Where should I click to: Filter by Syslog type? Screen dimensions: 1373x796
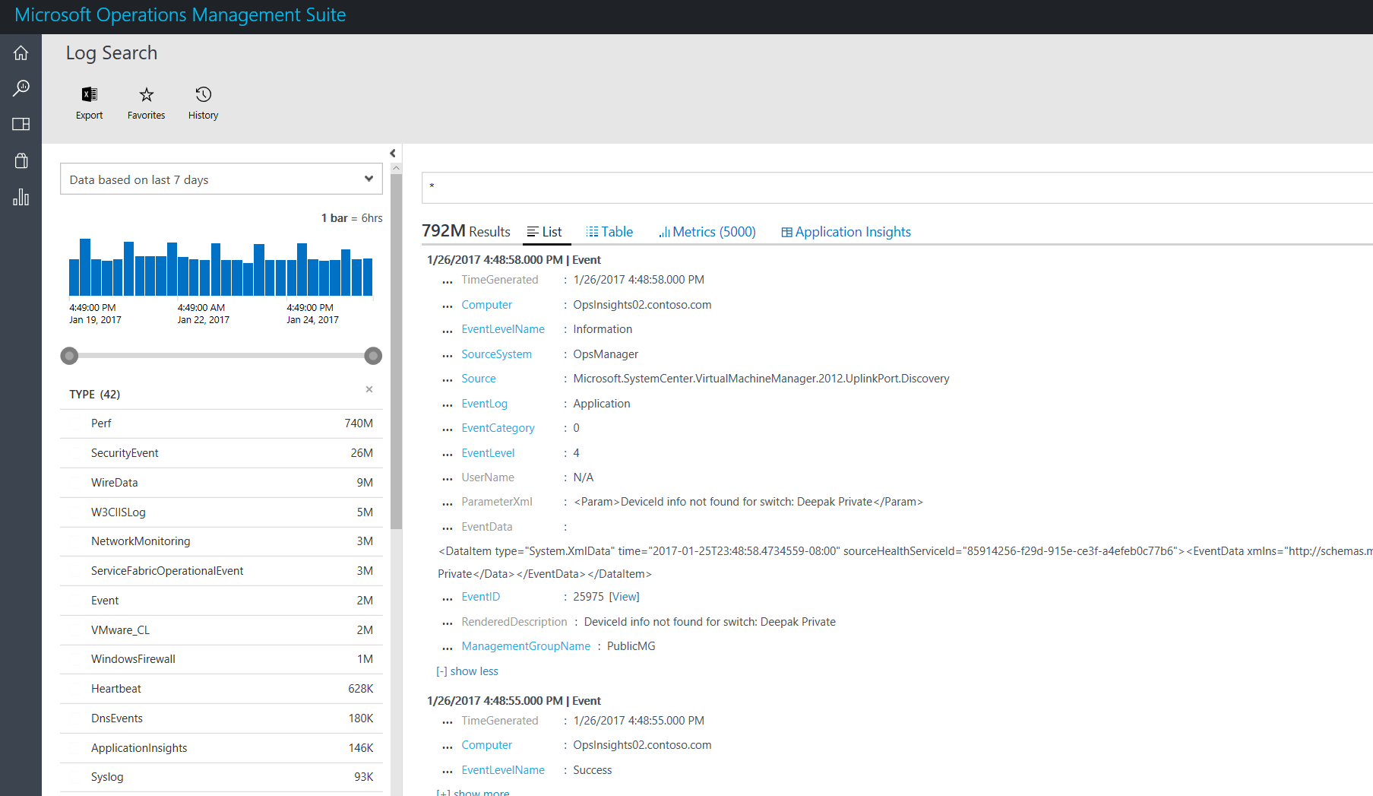coord(221,777)
